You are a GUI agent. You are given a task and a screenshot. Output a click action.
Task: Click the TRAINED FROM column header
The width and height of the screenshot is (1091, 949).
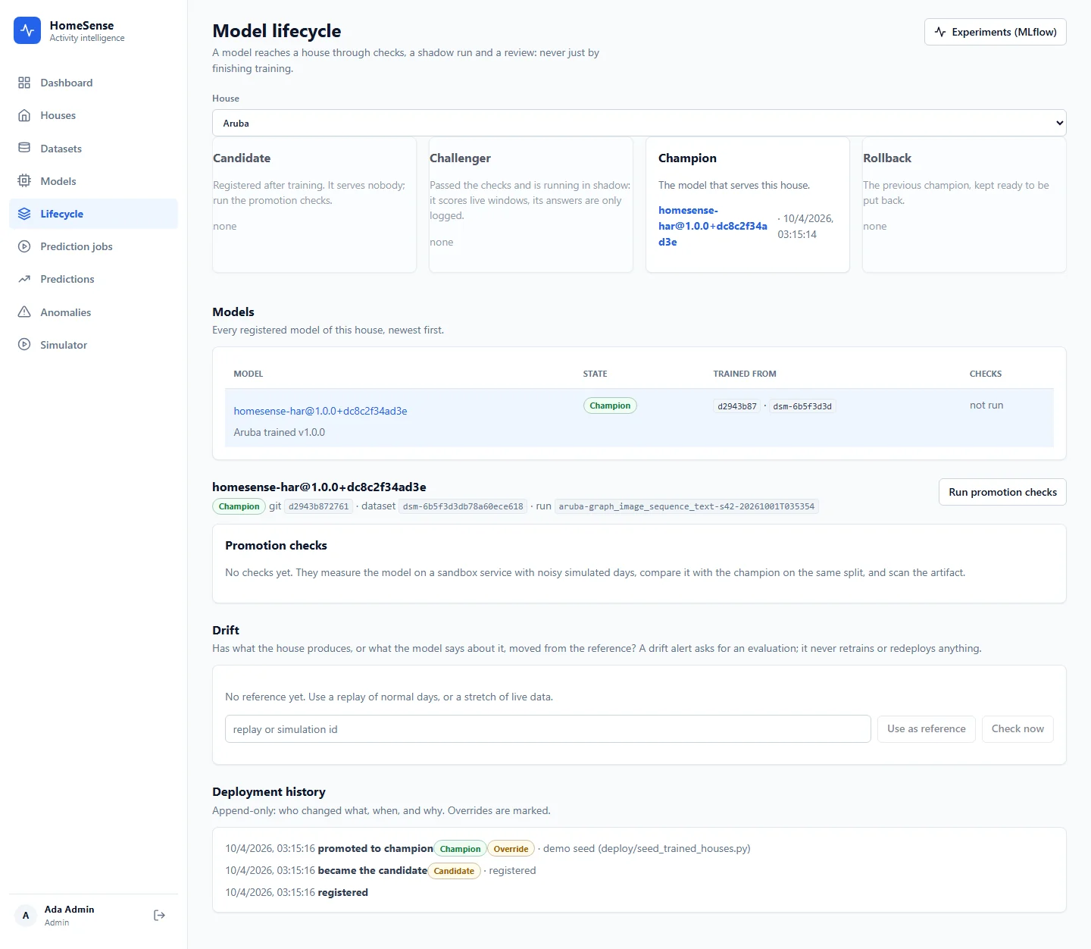[745, 374]
